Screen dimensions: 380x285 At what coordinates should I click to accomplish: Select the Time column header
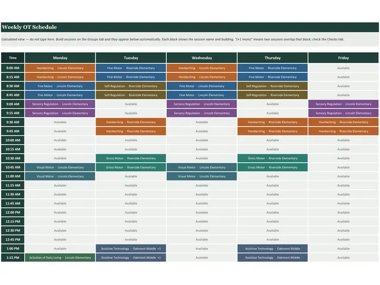12,58
